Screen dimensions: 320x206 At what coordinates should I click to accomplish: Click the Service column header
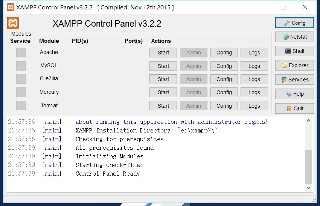(x=20, y=41)
